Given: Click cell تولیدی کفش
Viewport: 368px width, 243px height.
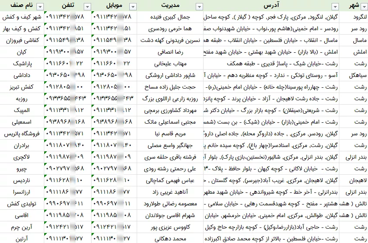Looking at the screenshot, I should (x=22, y=204).
